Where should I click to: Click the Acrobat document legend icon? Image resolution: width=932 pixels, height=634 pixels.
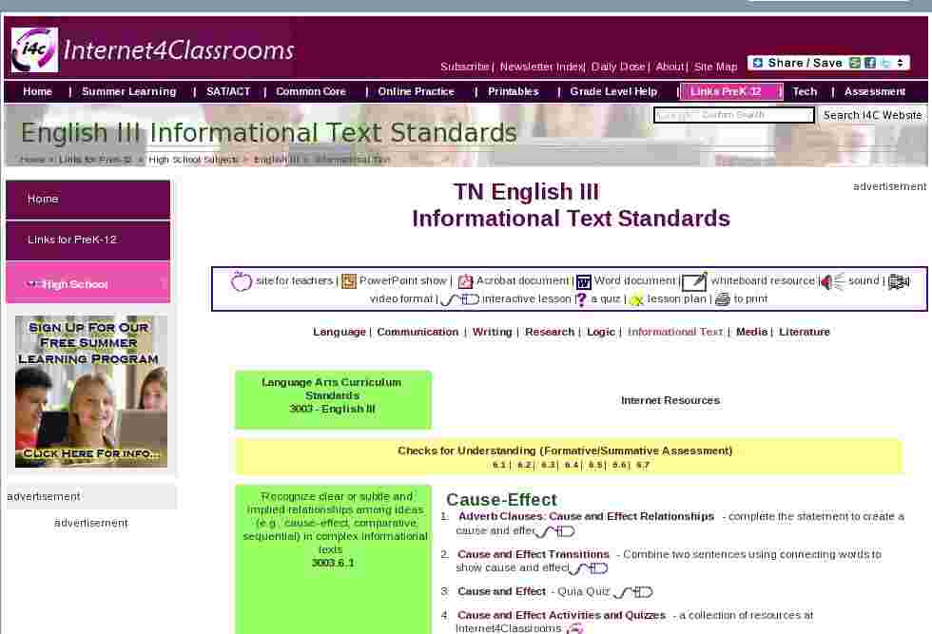pos(465,281)
